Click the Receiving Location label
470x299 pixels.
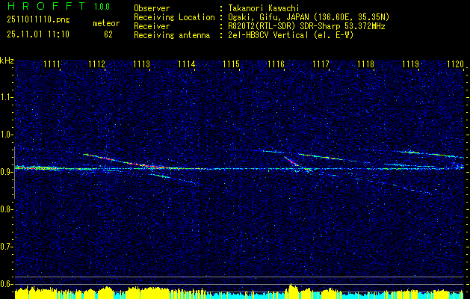click(174, 17)
